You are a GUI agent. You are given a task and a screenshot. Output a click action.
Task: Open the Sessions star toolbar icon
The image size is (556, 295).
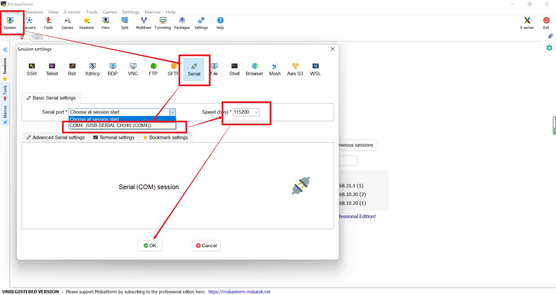tap(86, 23)
